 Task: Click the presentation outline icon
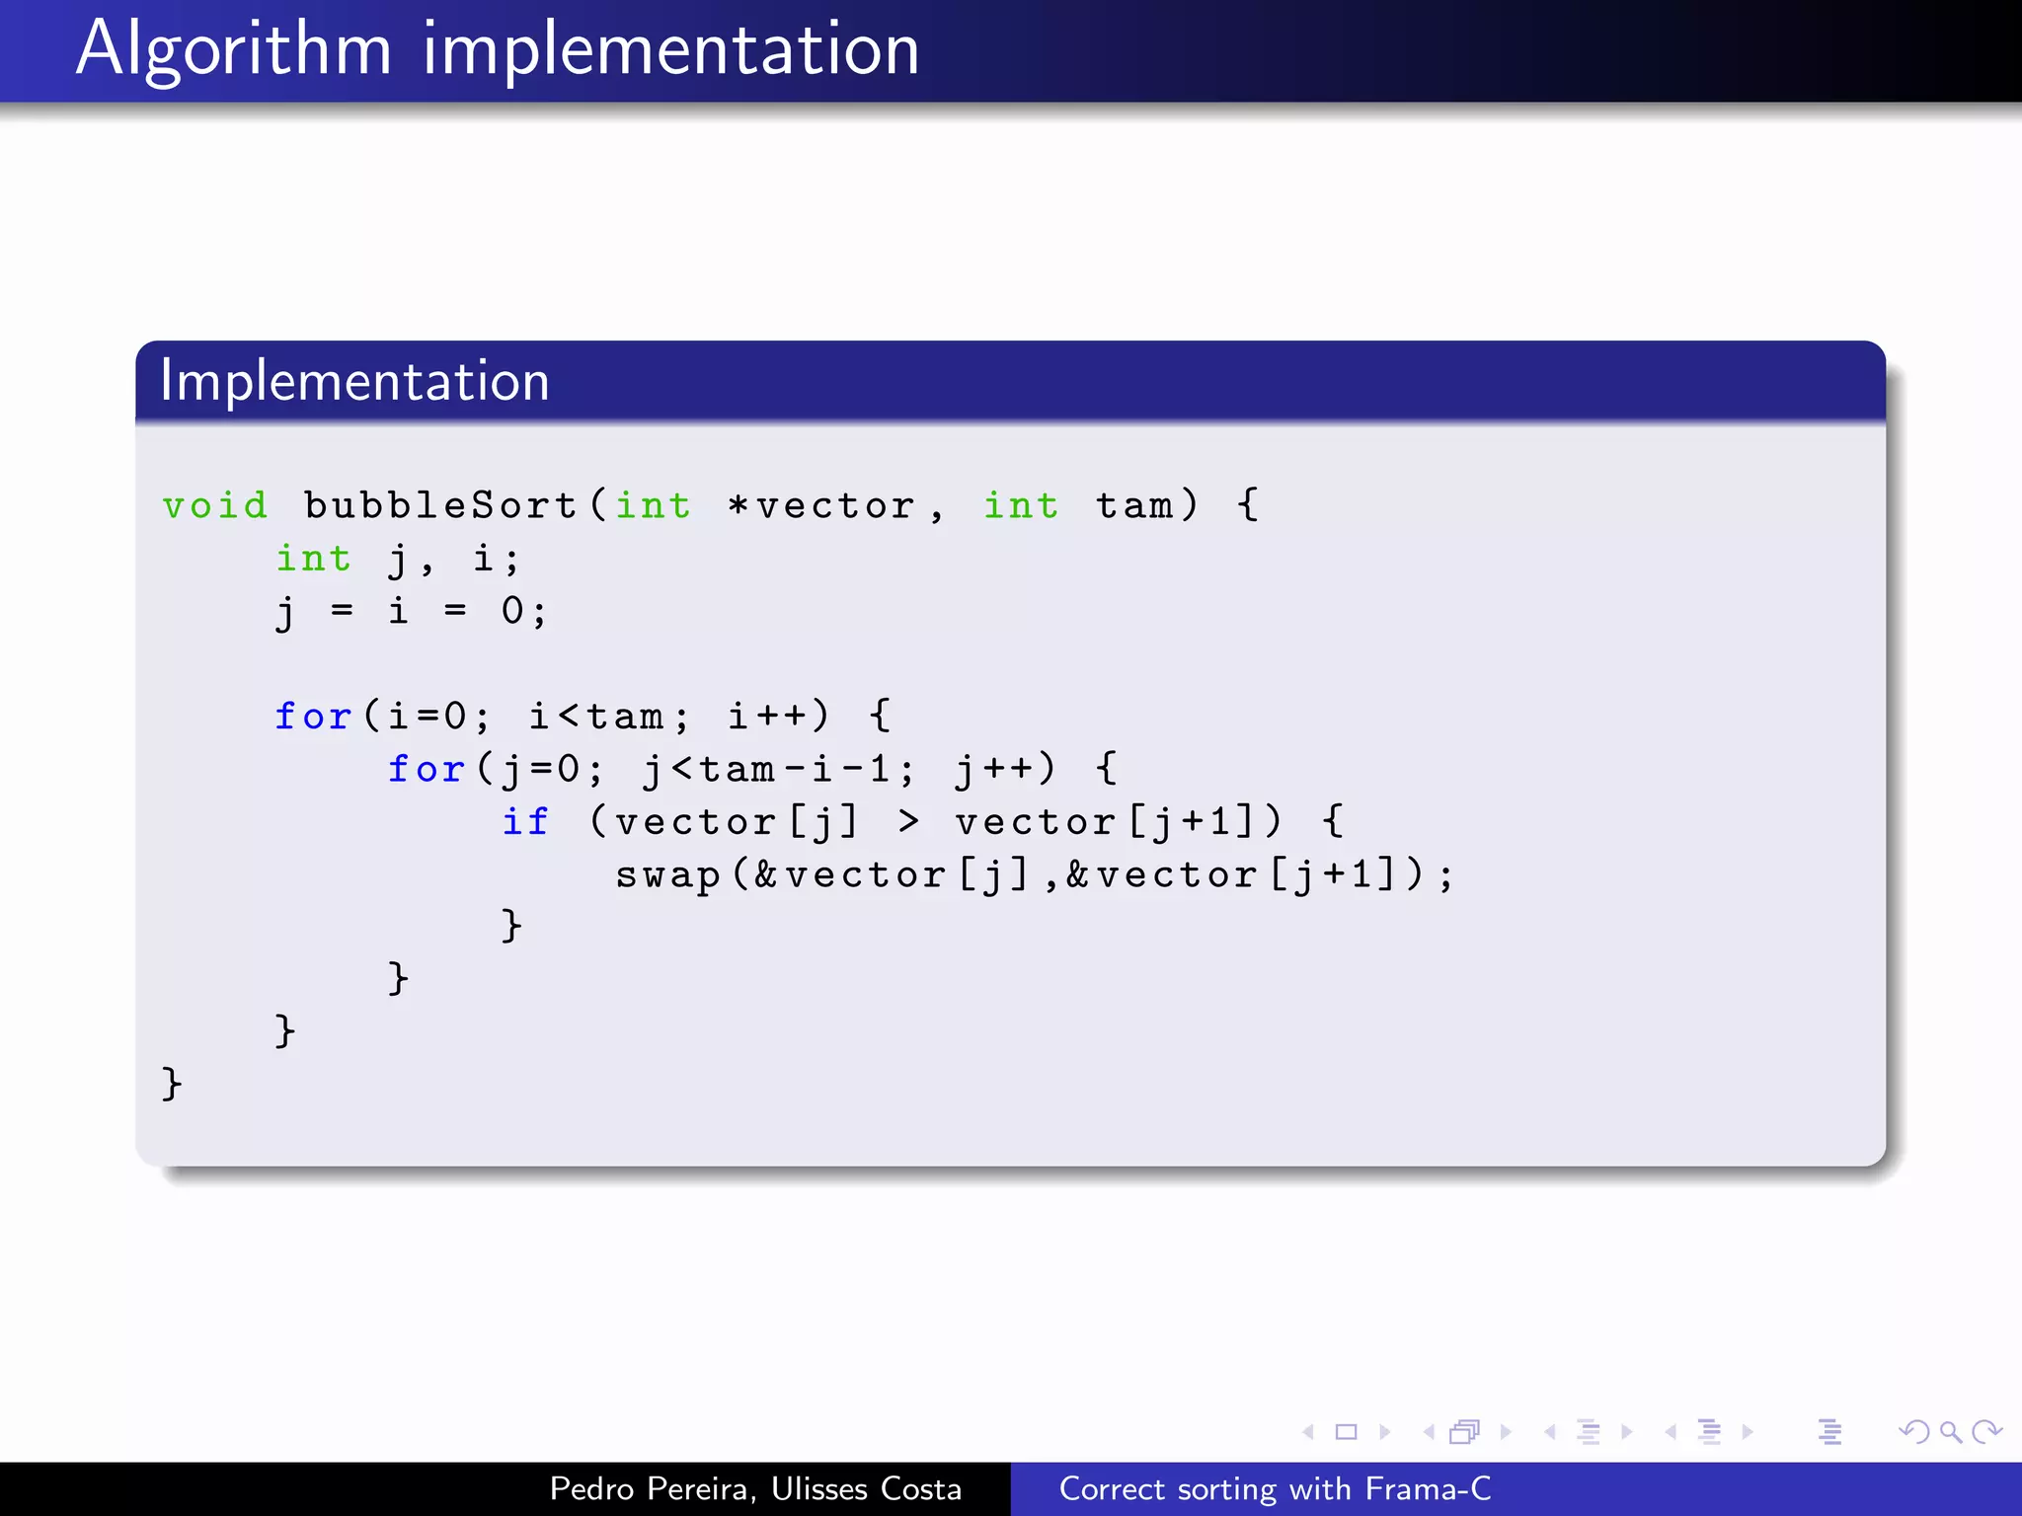(1829, 1431)
